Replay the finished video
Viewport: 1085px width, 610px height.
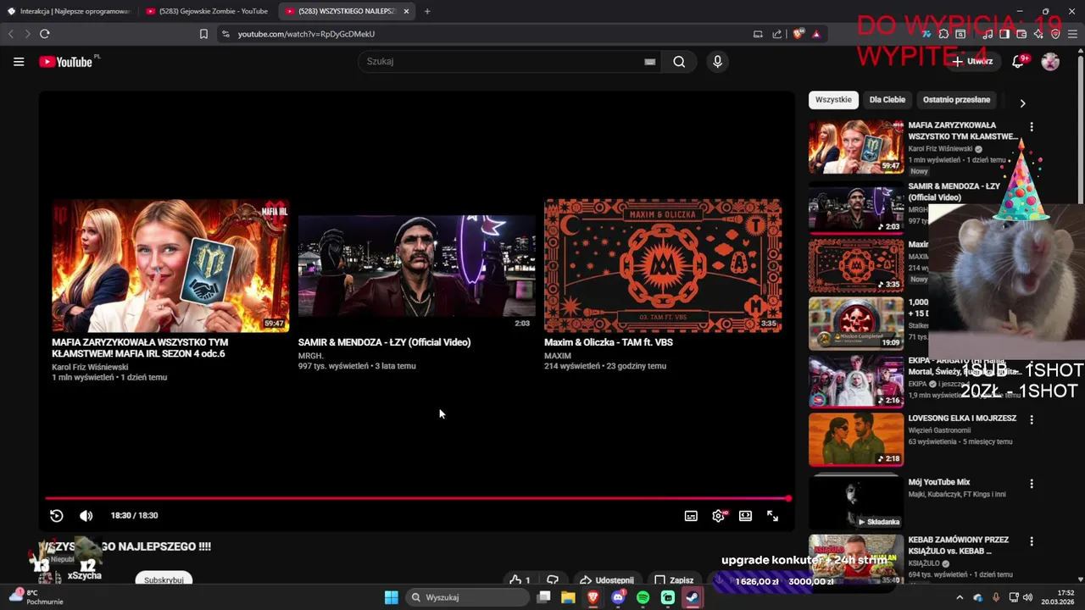[x=57, y=515]
